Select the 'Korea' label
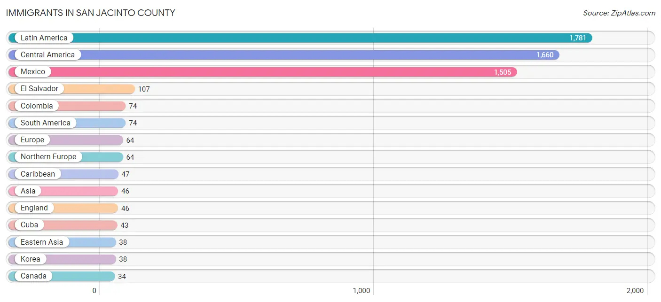661x302 pixels. [x=31, y=259]
